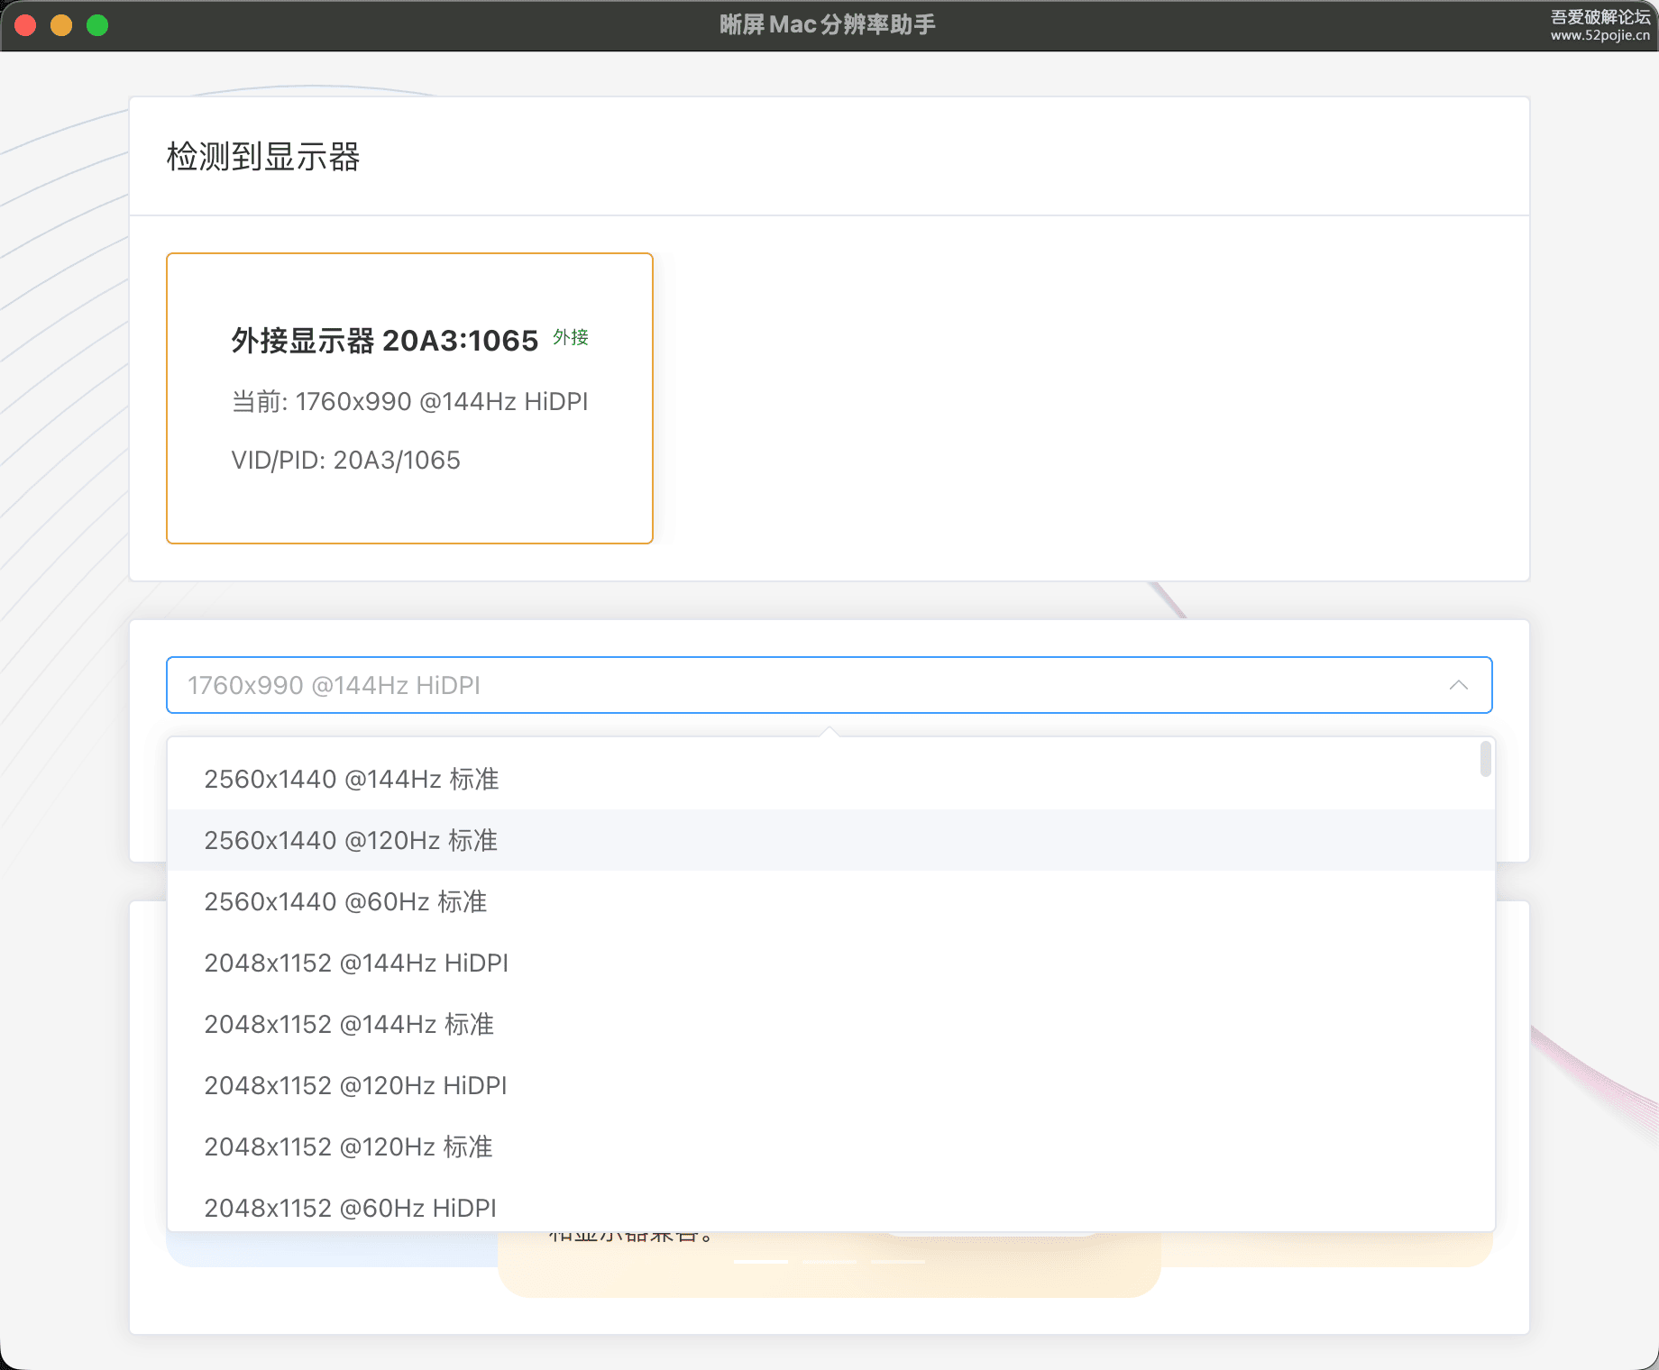Collapse the resolution dropdown via chevron arrow

[x=1458, y=685]
